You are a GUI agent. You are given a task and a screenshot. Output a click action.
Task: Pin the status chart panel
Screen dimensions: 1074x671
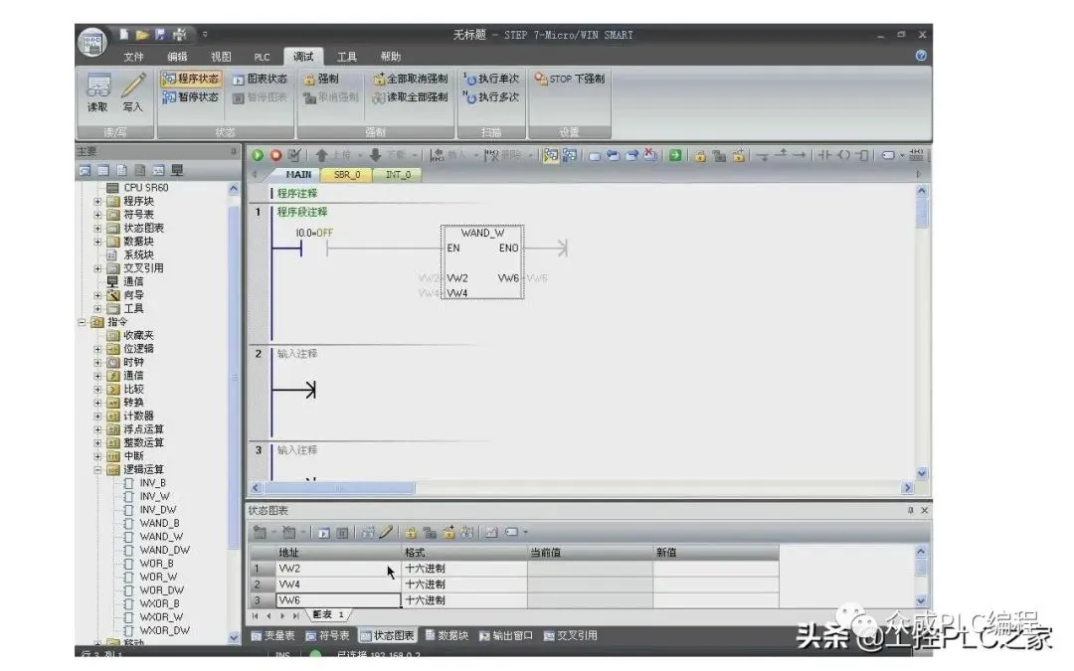tap(910, 510)
